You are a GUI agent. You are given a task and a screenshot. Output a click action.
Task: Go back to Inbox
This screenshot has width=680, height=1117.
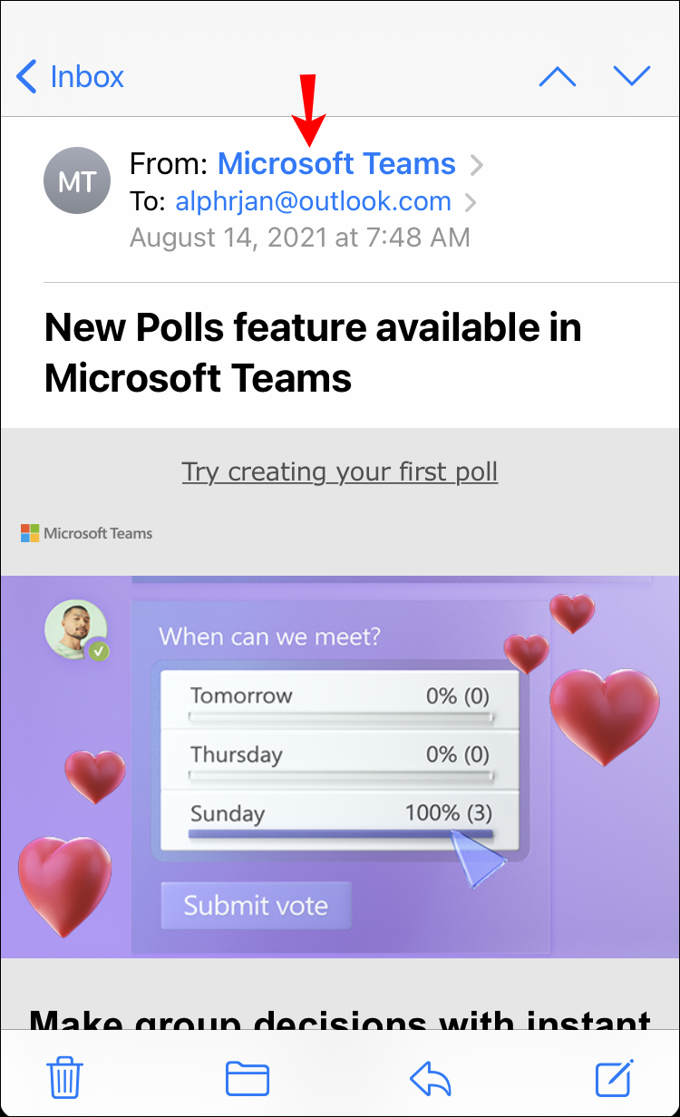[x=71, y=77]
